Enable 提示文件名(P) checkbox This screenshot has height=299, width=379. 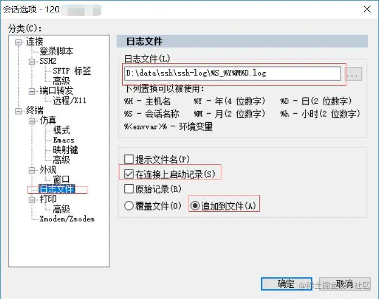[x=129, y=159]
